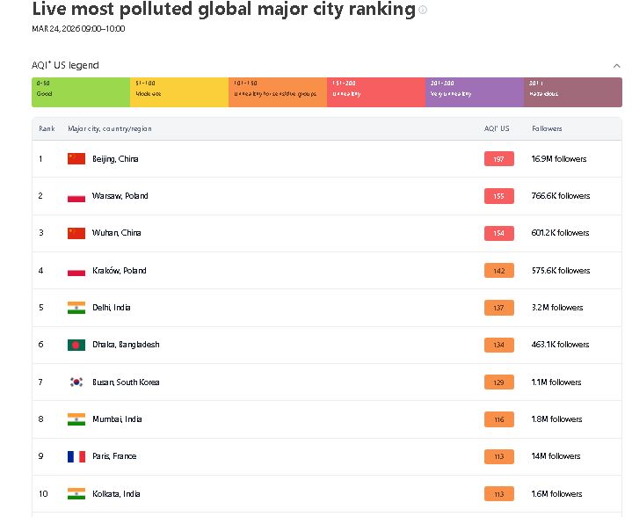Click Beijing's 197 AQI badge

click(x=498, y=159)
